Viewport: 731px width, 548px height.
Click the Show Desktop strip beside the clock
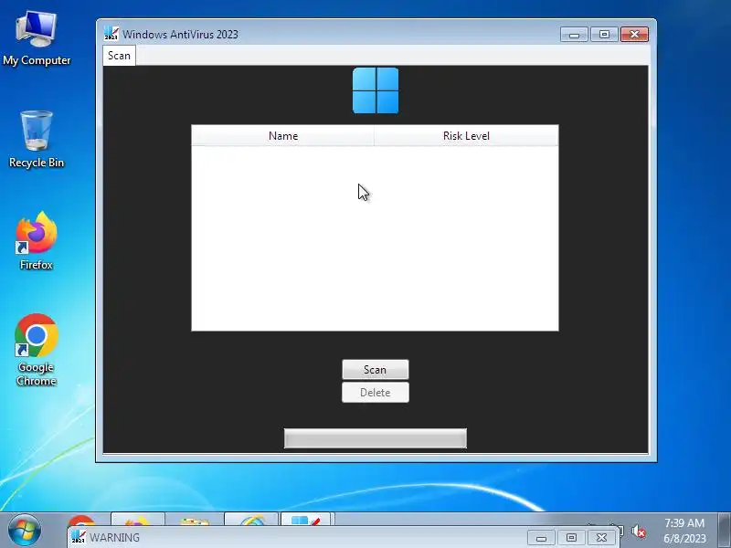tap(725, 530)
